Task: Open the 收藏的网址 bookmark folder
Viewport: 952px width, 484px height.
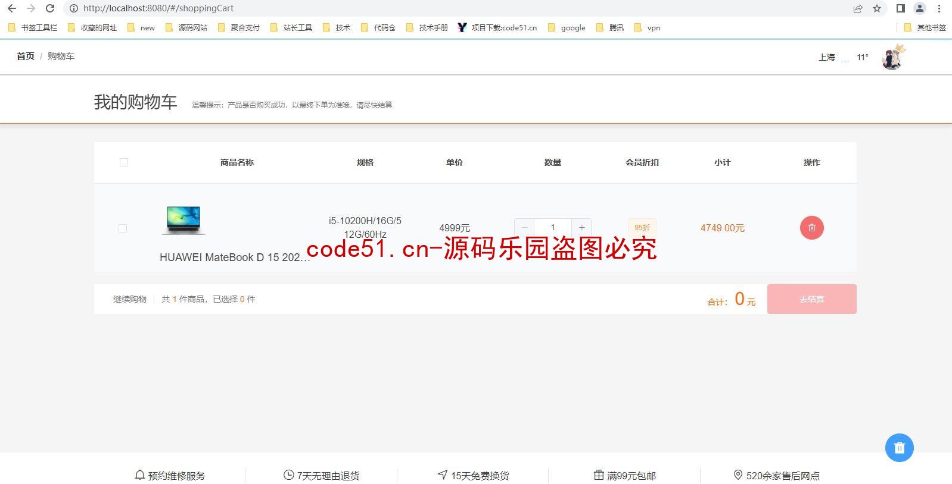Action: (x=92, y=27)
